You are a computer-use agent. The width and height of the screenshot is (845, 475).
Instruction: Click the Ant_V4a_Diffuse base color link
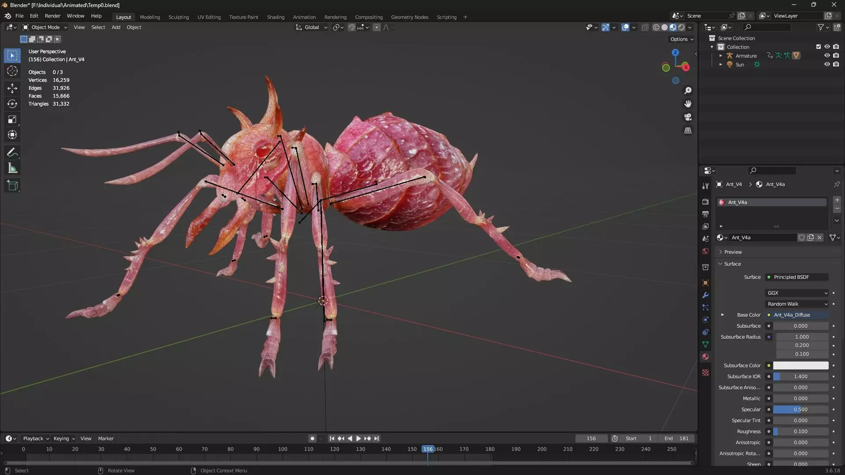tap(797, 315)
